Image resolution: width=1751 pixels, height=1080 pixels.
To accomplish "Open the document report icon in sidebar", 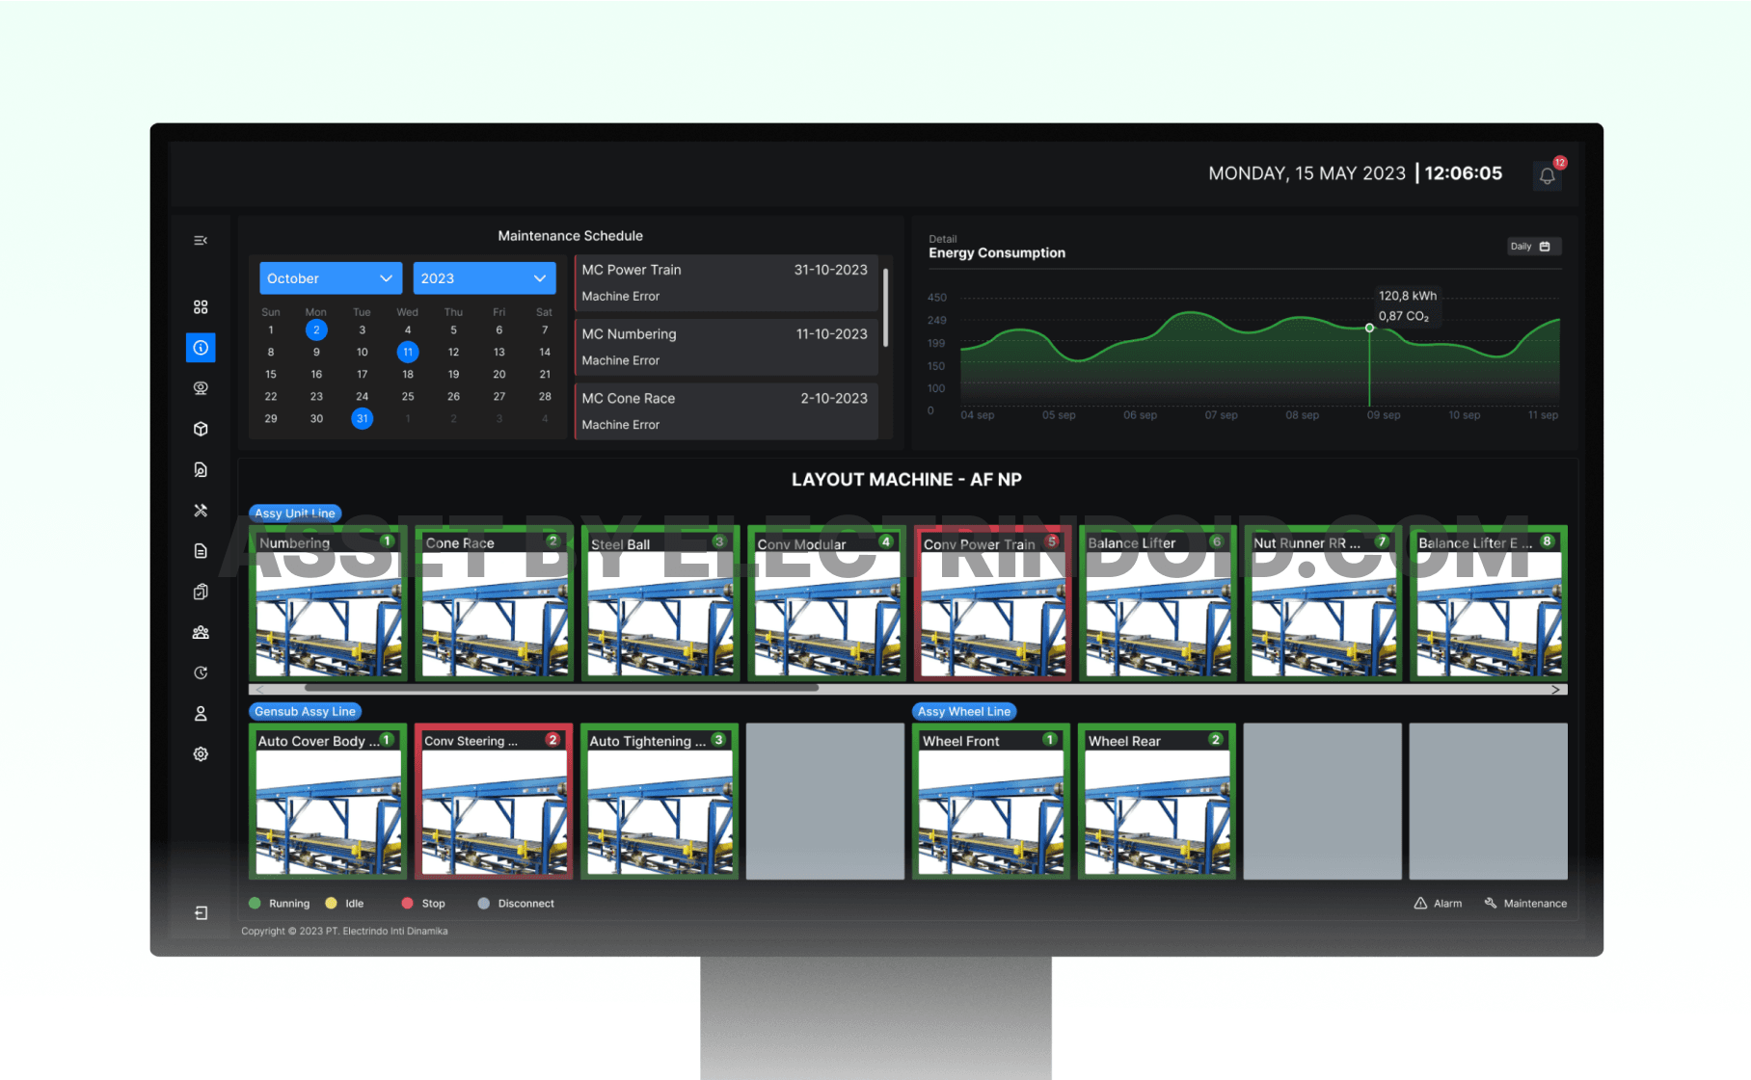I will coord(201,550).
